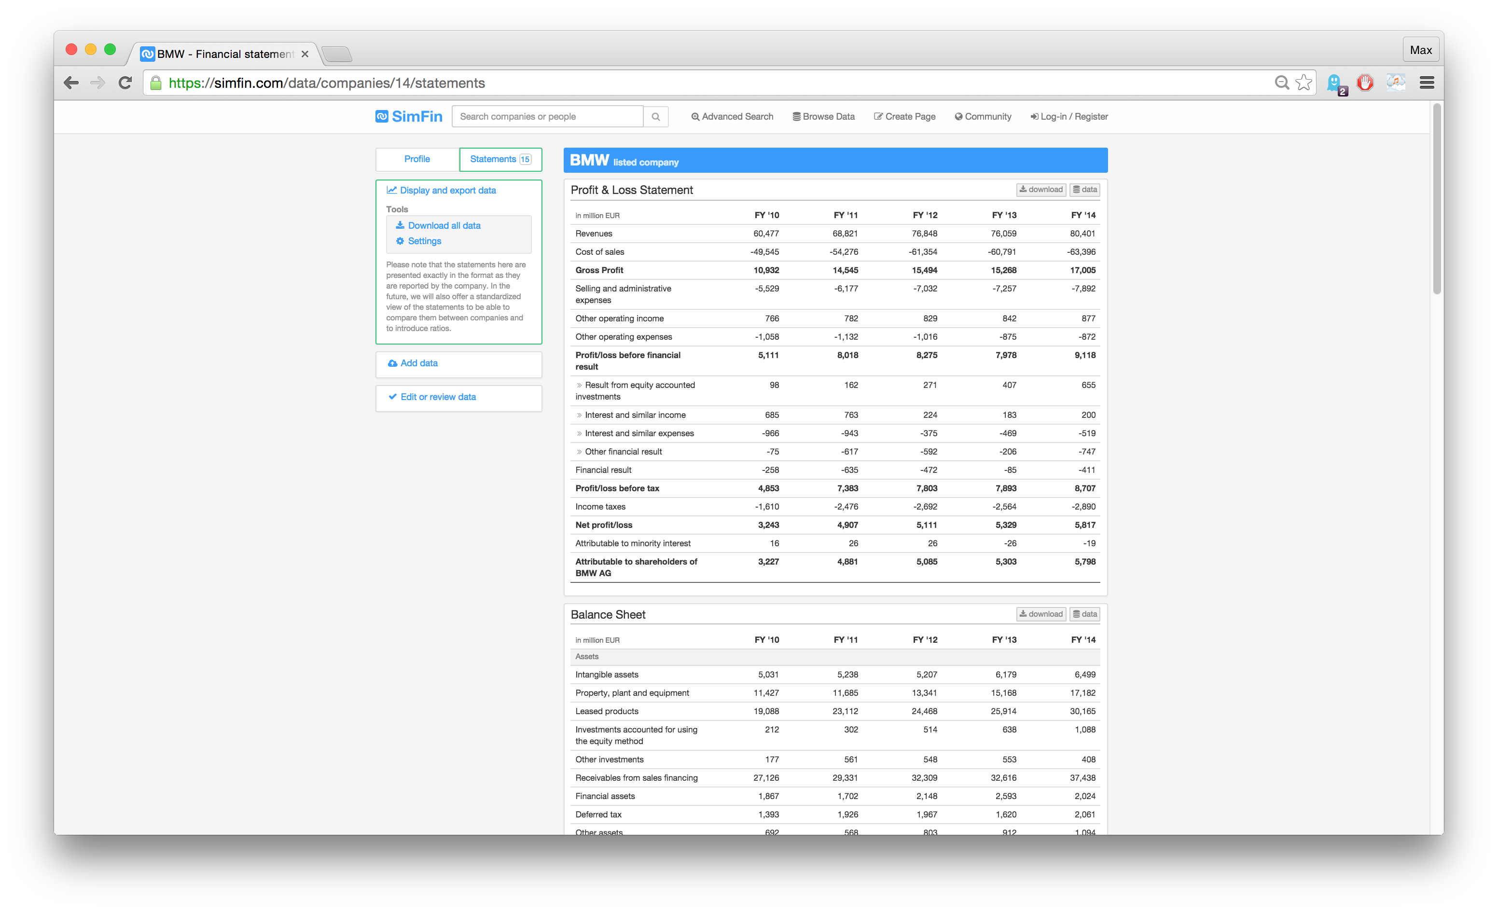This screenshot has height=912, width=1498.
Task: Open the Balance Sheet data button
Action: [1084, 614]
